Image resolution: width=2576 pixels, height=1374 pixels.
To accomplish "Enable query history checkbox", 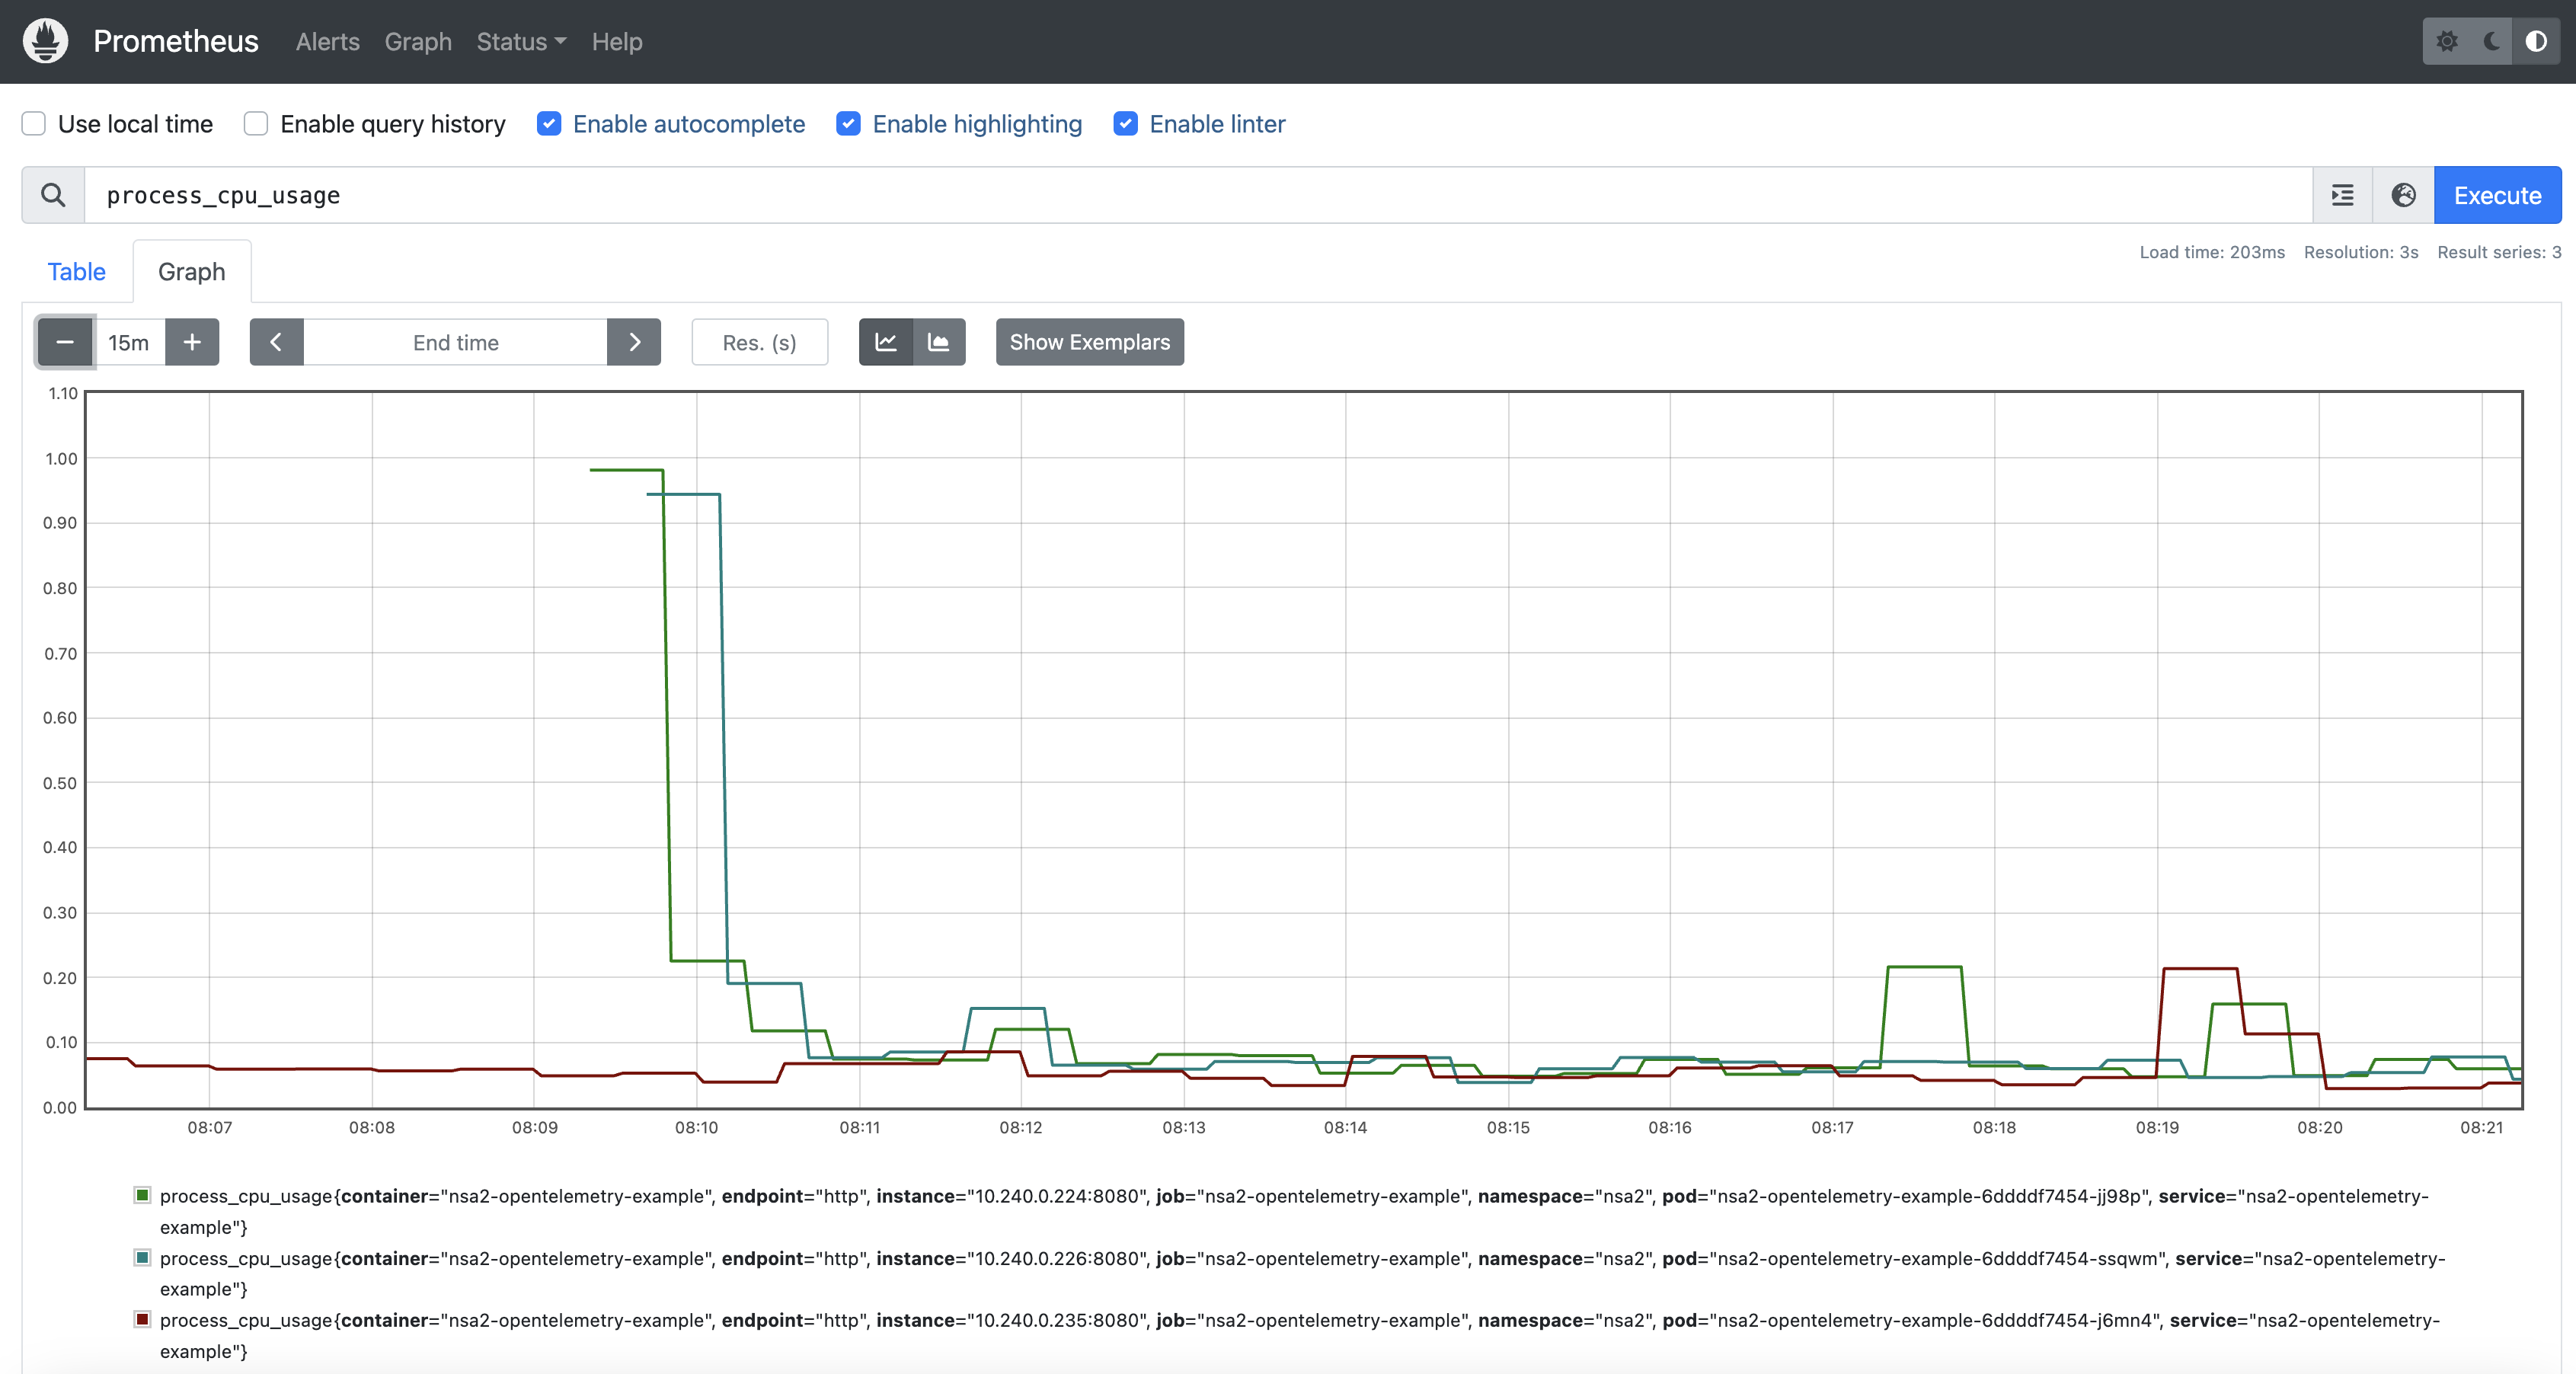I will (x=256, y=124).
